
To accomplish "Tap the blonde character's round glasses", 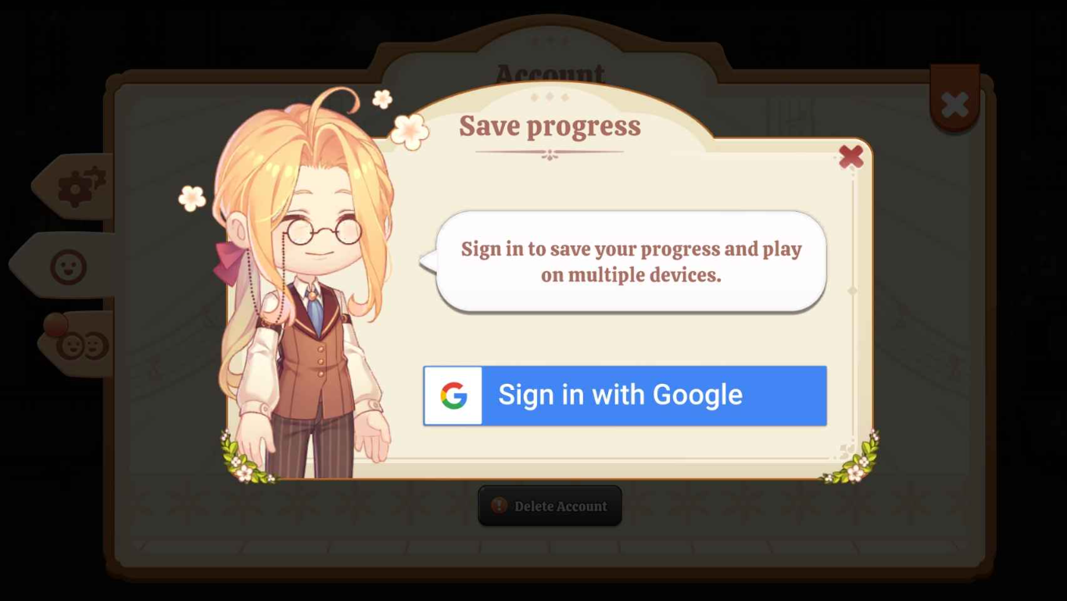I will [x=322, y=231].
